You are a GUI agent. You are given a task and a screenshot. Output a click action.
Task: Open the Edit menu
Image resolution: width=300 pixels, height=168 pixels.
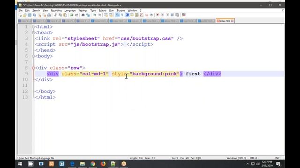pos(27,10)
